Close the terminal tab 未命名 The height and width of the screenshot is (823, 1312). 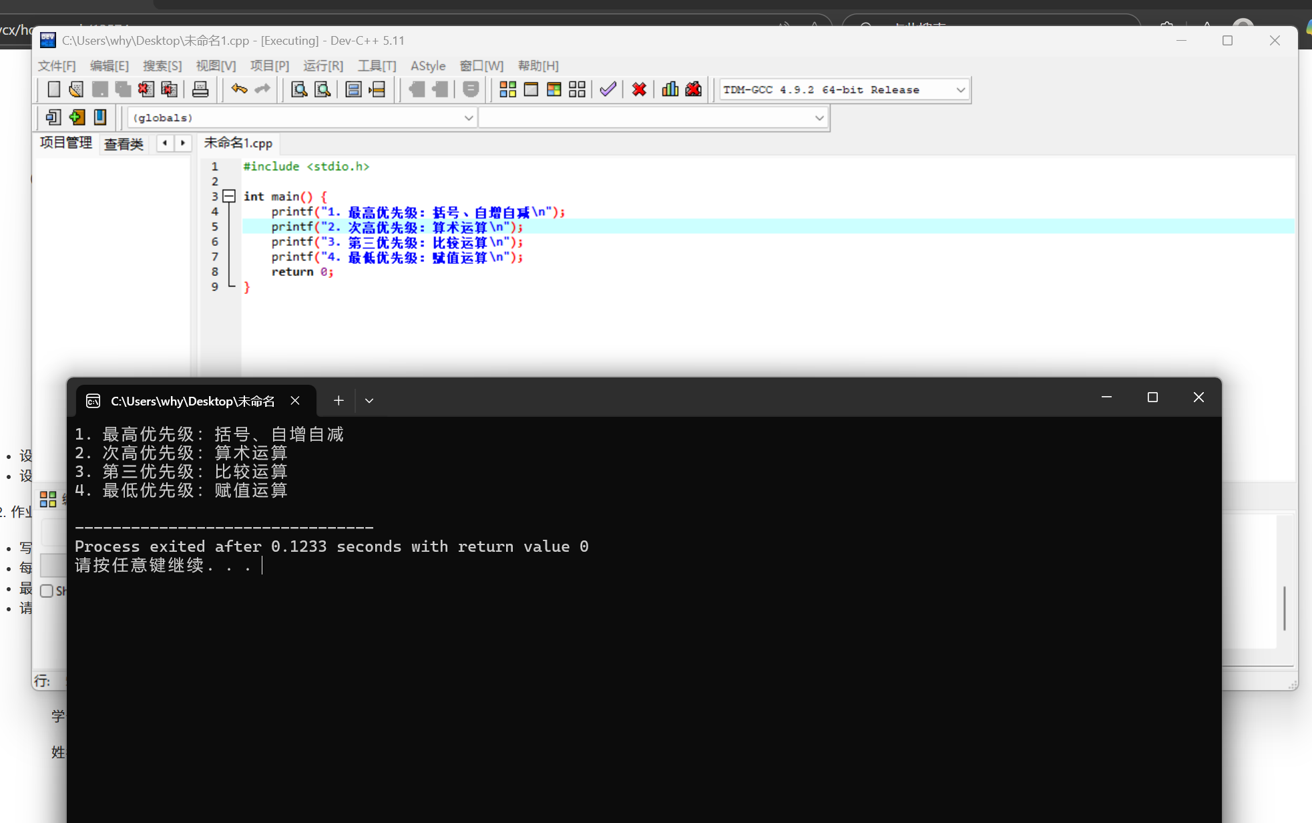pos(295,401)
